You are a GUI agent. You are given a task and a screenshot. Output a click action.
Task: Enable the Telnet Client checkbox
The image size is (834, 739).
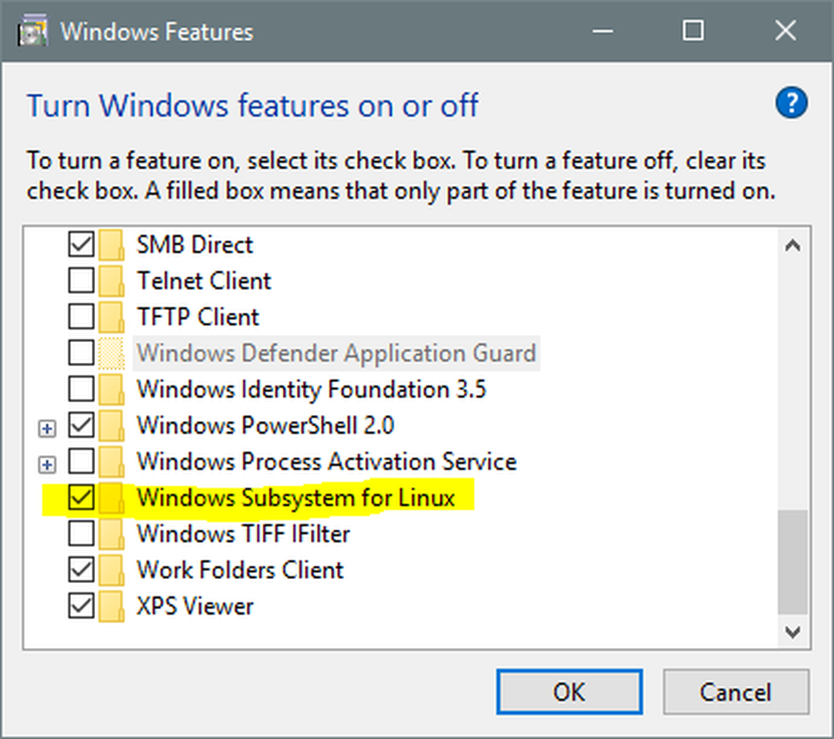pyautogui.click(x=81, y=281)
